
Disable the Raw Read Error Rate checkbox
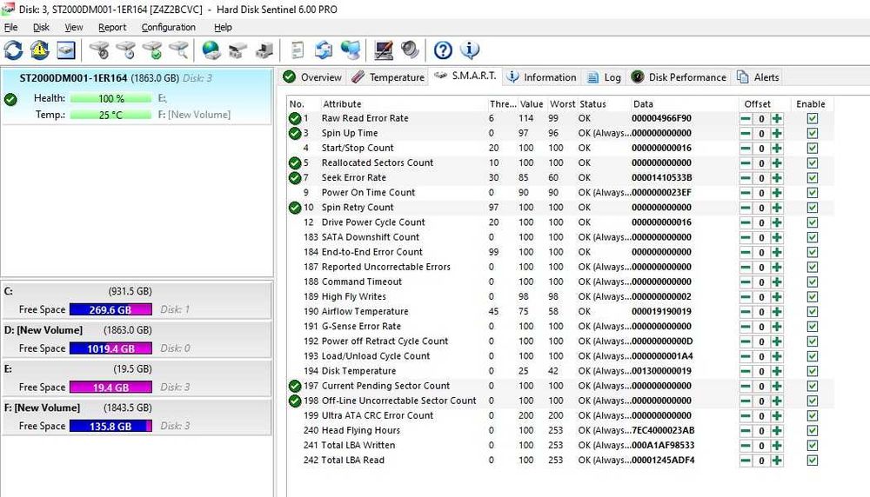(x=812, y=118)
